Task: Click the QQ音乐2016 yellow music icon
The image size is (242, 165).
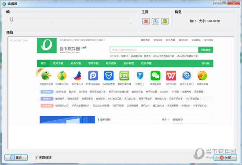Action: 62,75
